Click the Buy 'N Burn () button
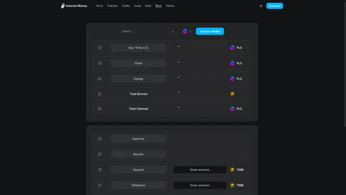This screenshot has width=346, height=195. point(138,48)
